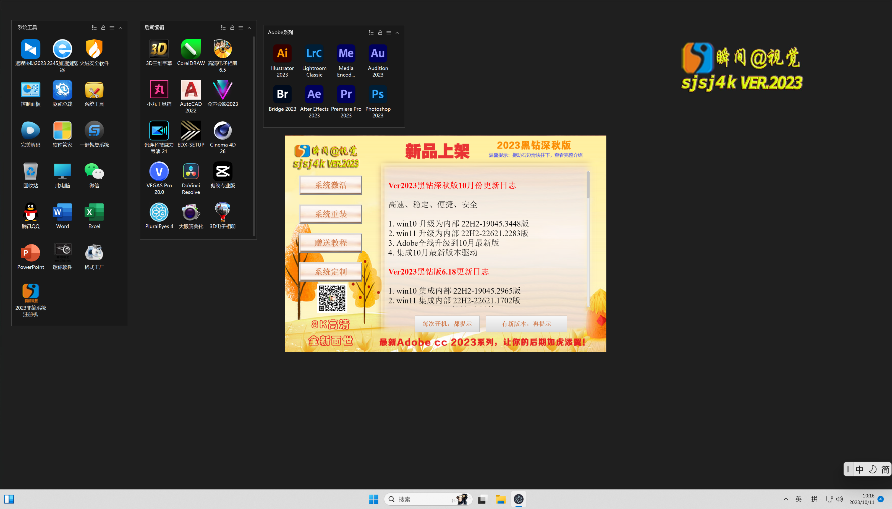892x509 pixels.
Task: Toggle lock on Adobe系列 panel
Action: [x=380, y=33]
